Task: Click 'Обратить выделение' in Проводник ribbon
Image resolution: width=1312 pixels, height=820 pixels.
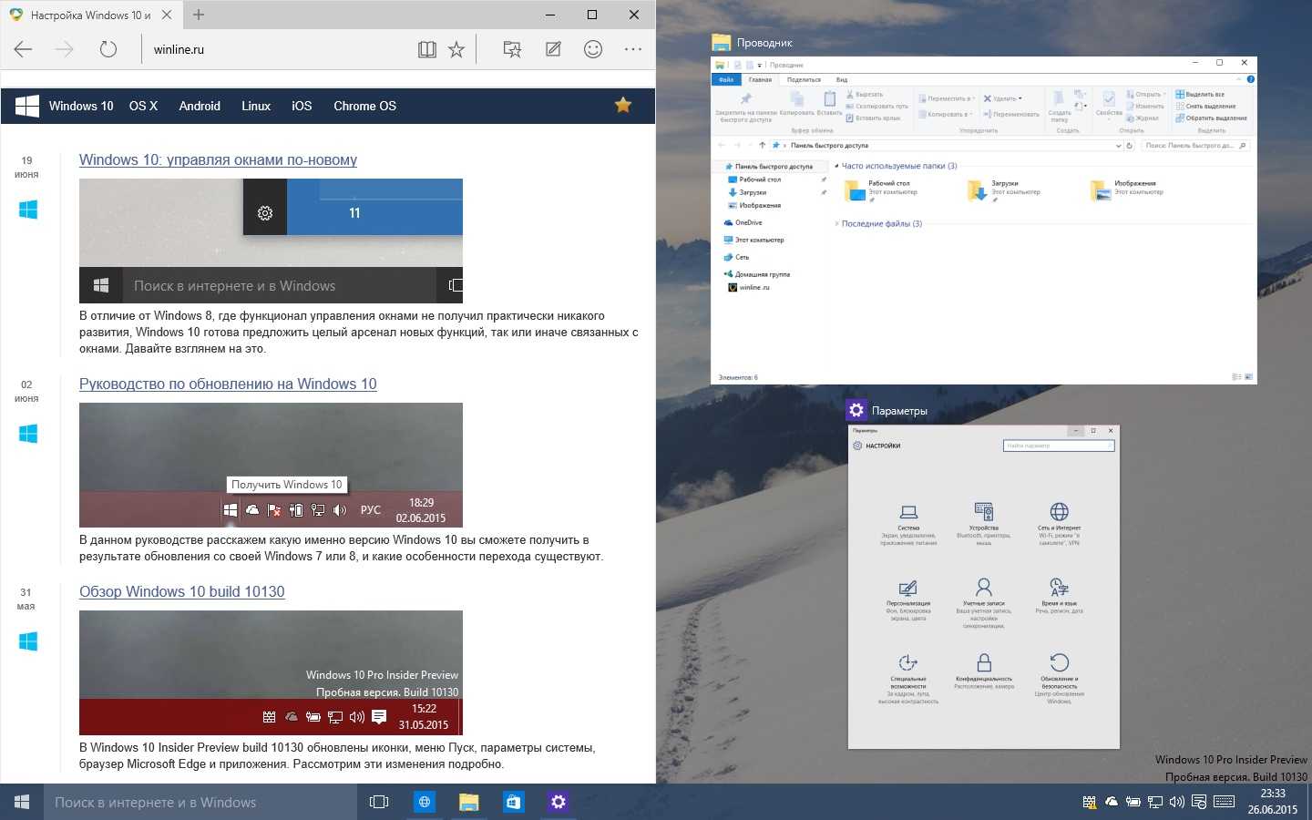Action: (1211, 118)
